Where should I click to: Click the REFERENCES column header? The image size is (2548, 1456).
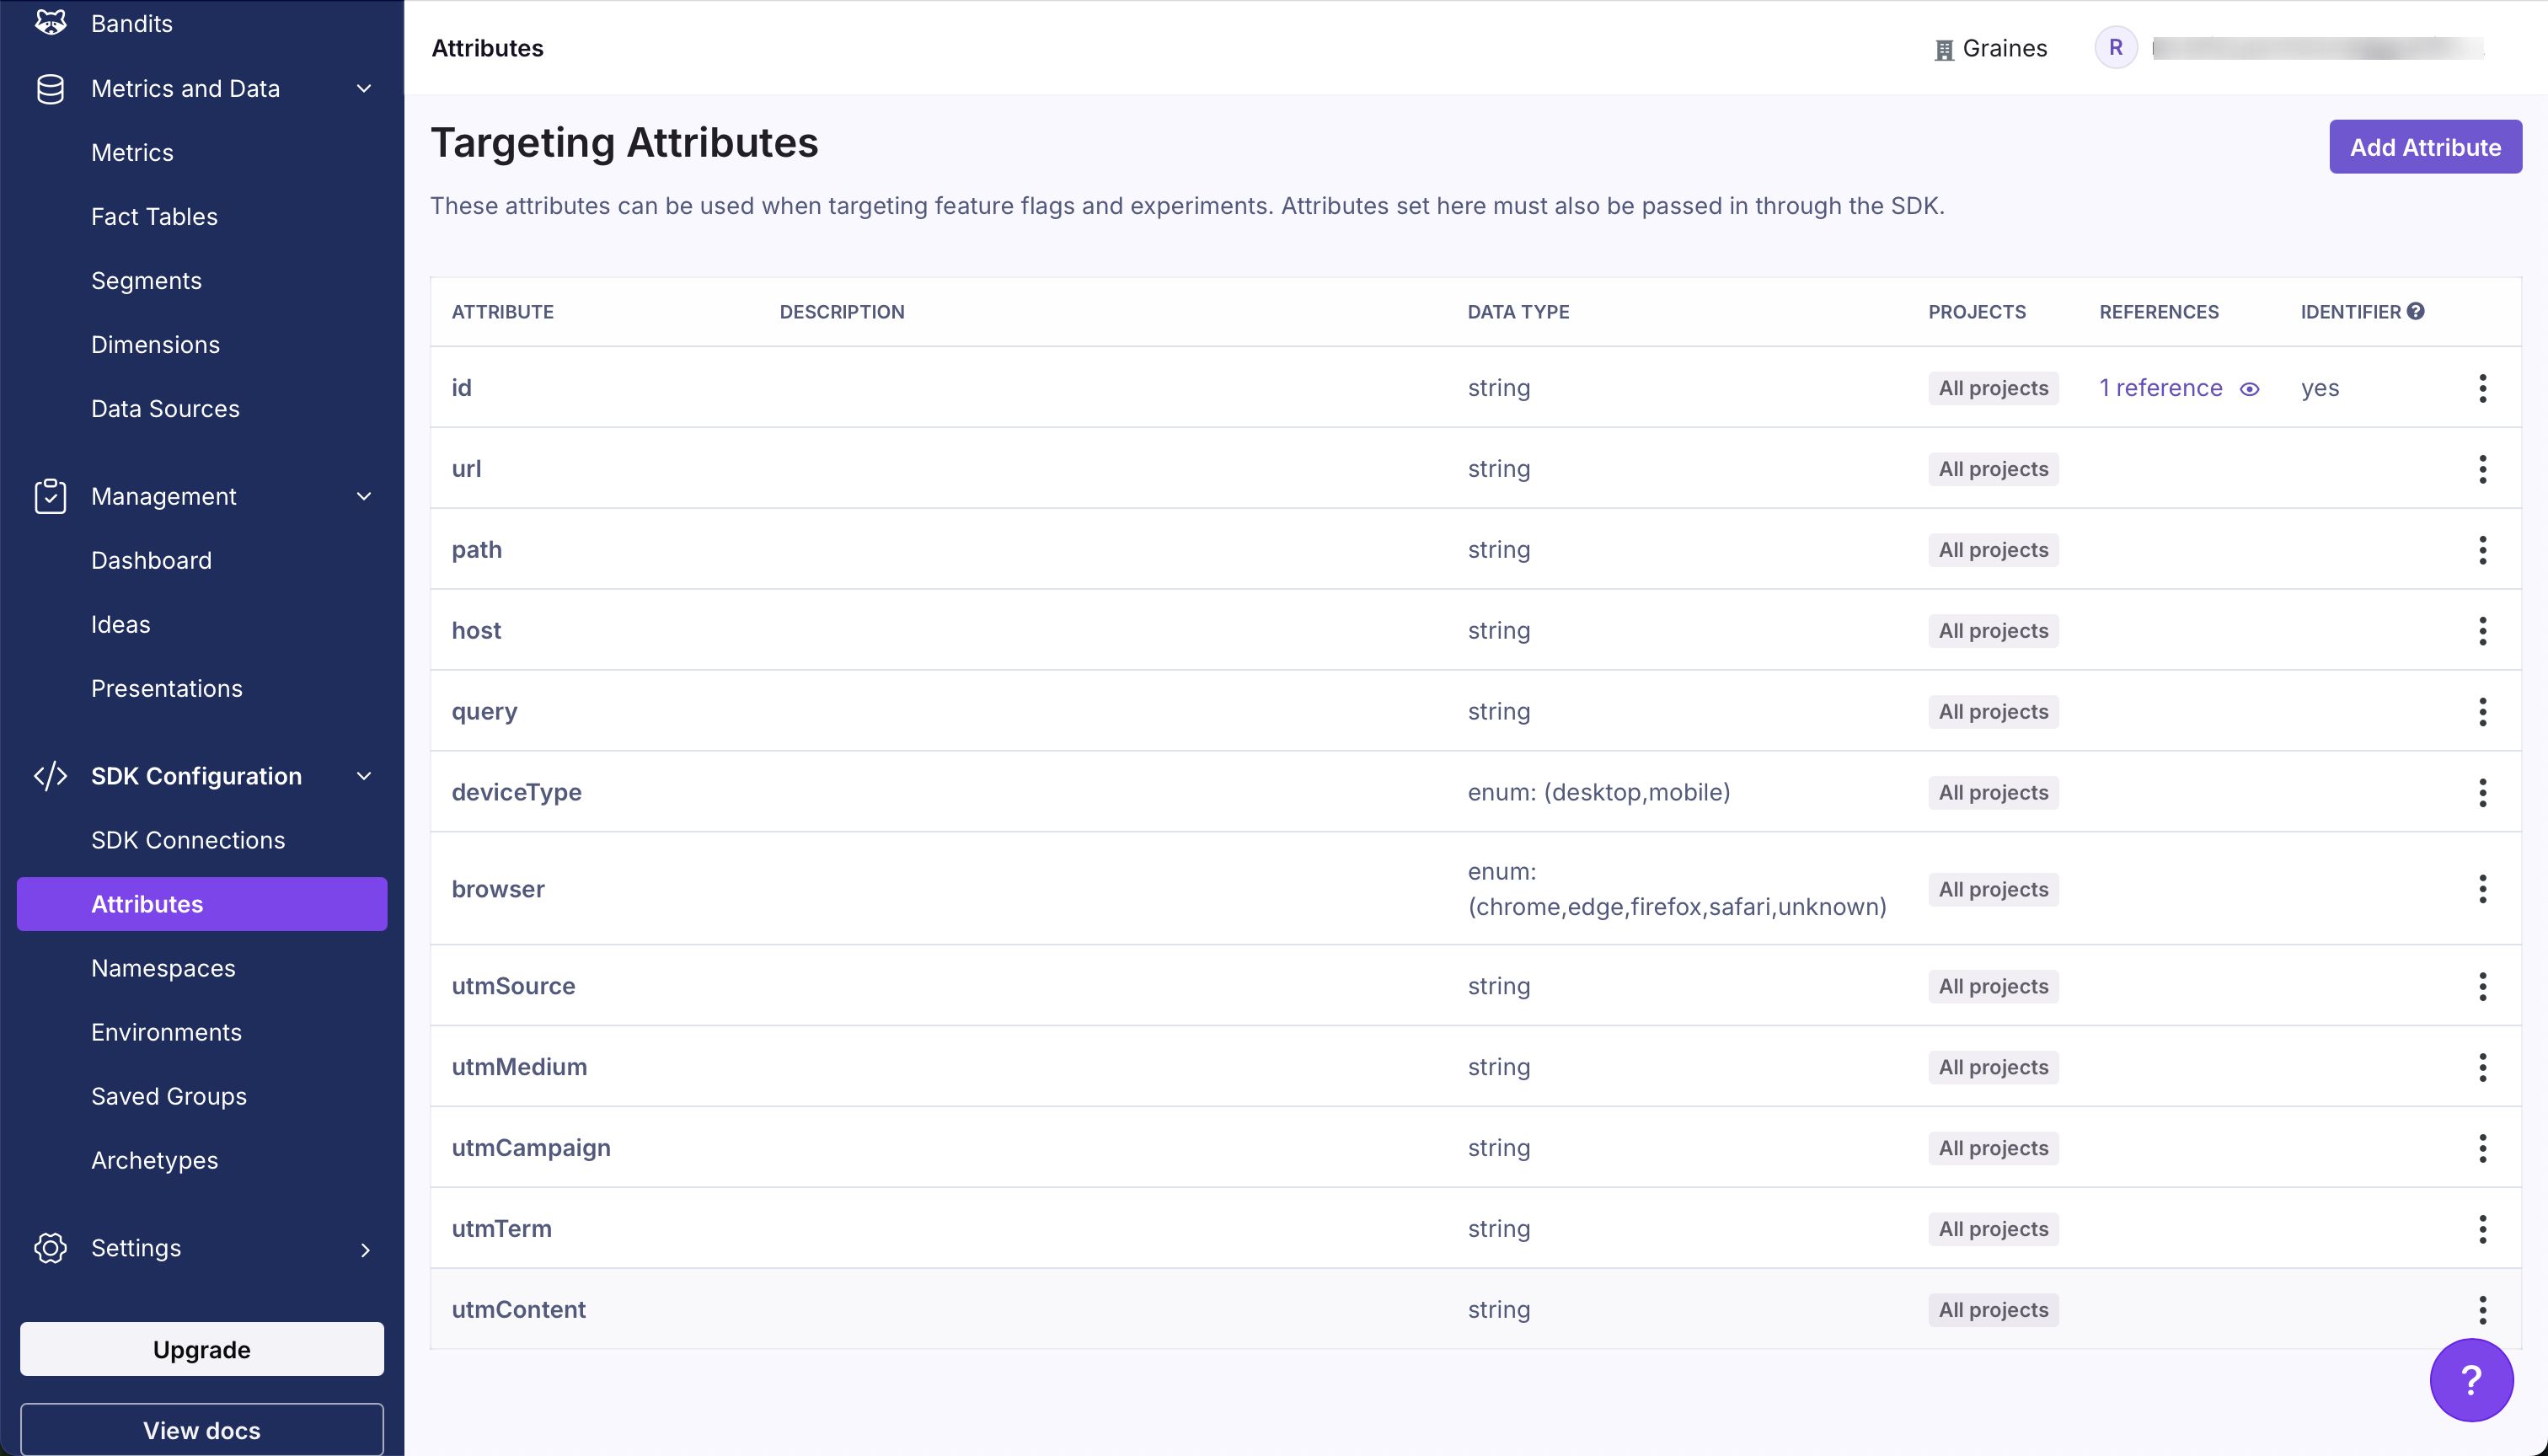2159,312
